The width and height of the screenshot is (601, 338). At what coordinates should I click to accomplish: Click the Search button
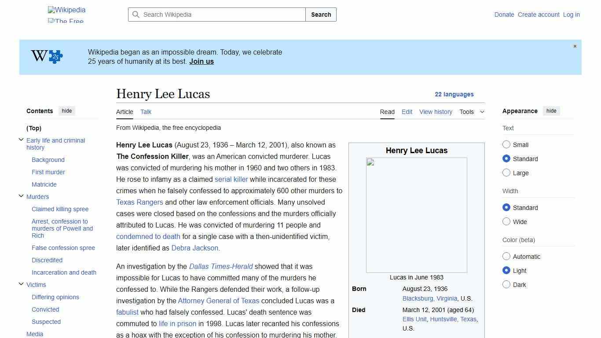click(x=321, y=15)
